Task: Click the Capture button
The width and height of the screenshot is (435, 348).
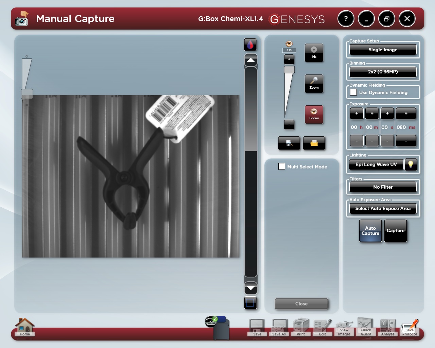Action: [x=396, y=231]
